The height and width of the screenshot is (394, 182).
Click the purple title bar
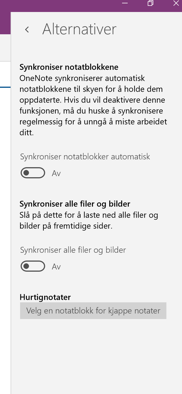tap(61, 6)
